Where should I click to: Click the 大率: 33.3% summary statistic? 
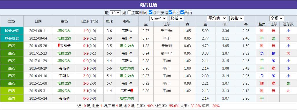(x=191, y=106)
